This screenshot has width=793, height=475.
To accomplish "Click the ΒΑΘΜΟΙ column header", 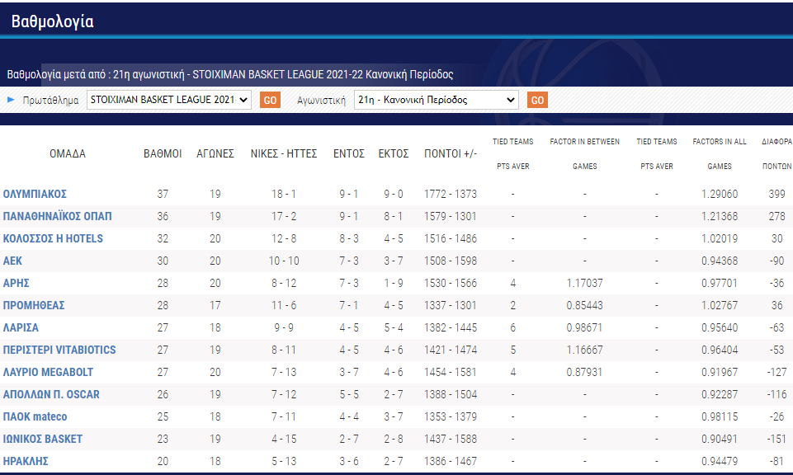I will pyautogui.click(x=163, y=153).
